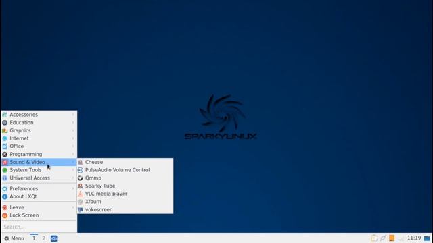
Task: Open the Xfburn disc burner
Action: [125, 202]
